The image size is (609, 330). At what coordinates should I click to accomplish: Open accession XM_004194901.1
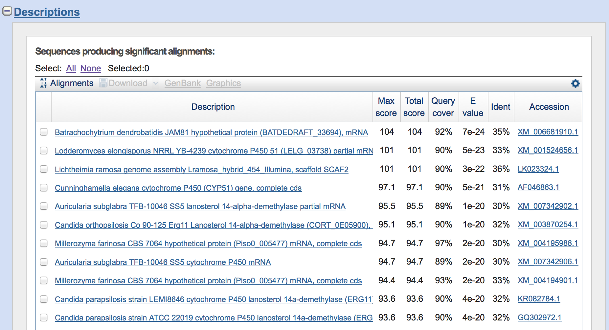pos(548,280)
